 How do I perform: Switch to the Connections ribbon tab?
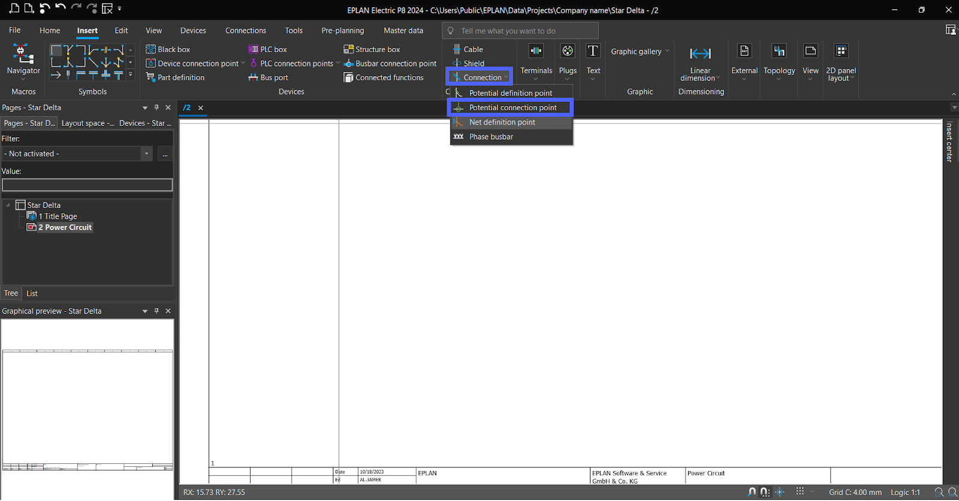click(246, 31)
